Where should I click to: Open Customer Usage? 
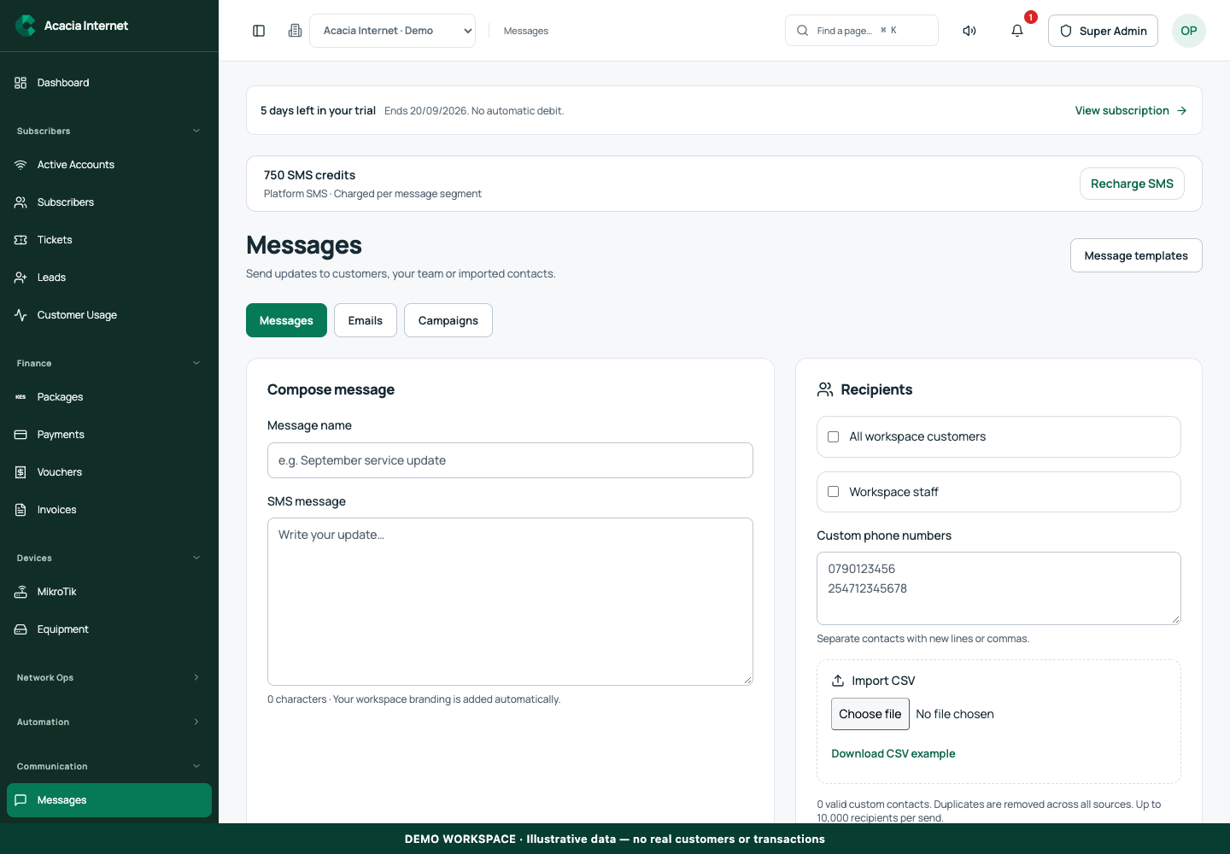click(x=109, y=315)
